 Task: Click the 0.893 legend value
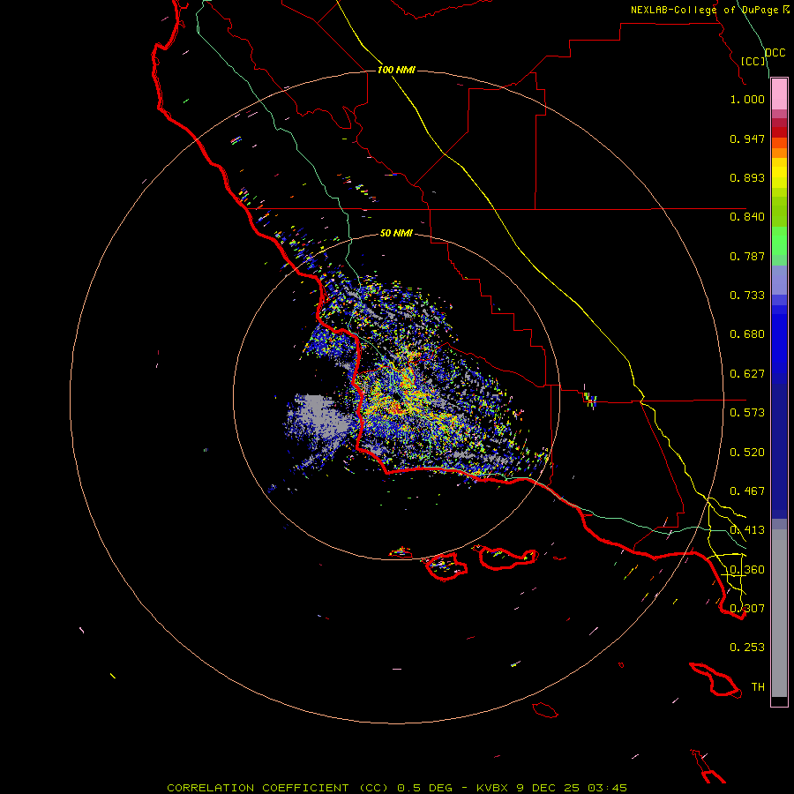(x=747, y=177)
